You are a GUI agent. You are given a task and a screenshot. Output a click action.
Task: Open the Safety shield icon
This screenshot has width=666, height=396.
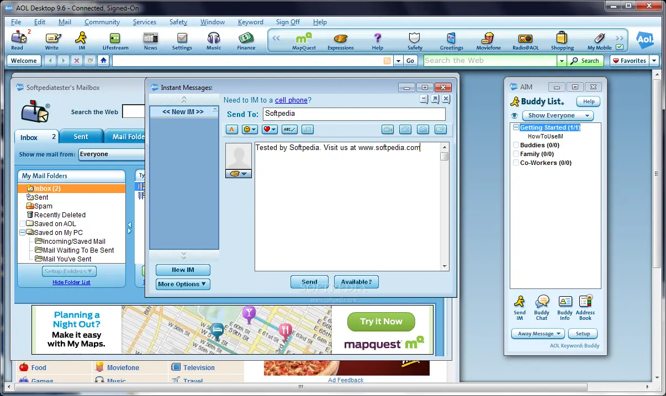pos(415,41)
